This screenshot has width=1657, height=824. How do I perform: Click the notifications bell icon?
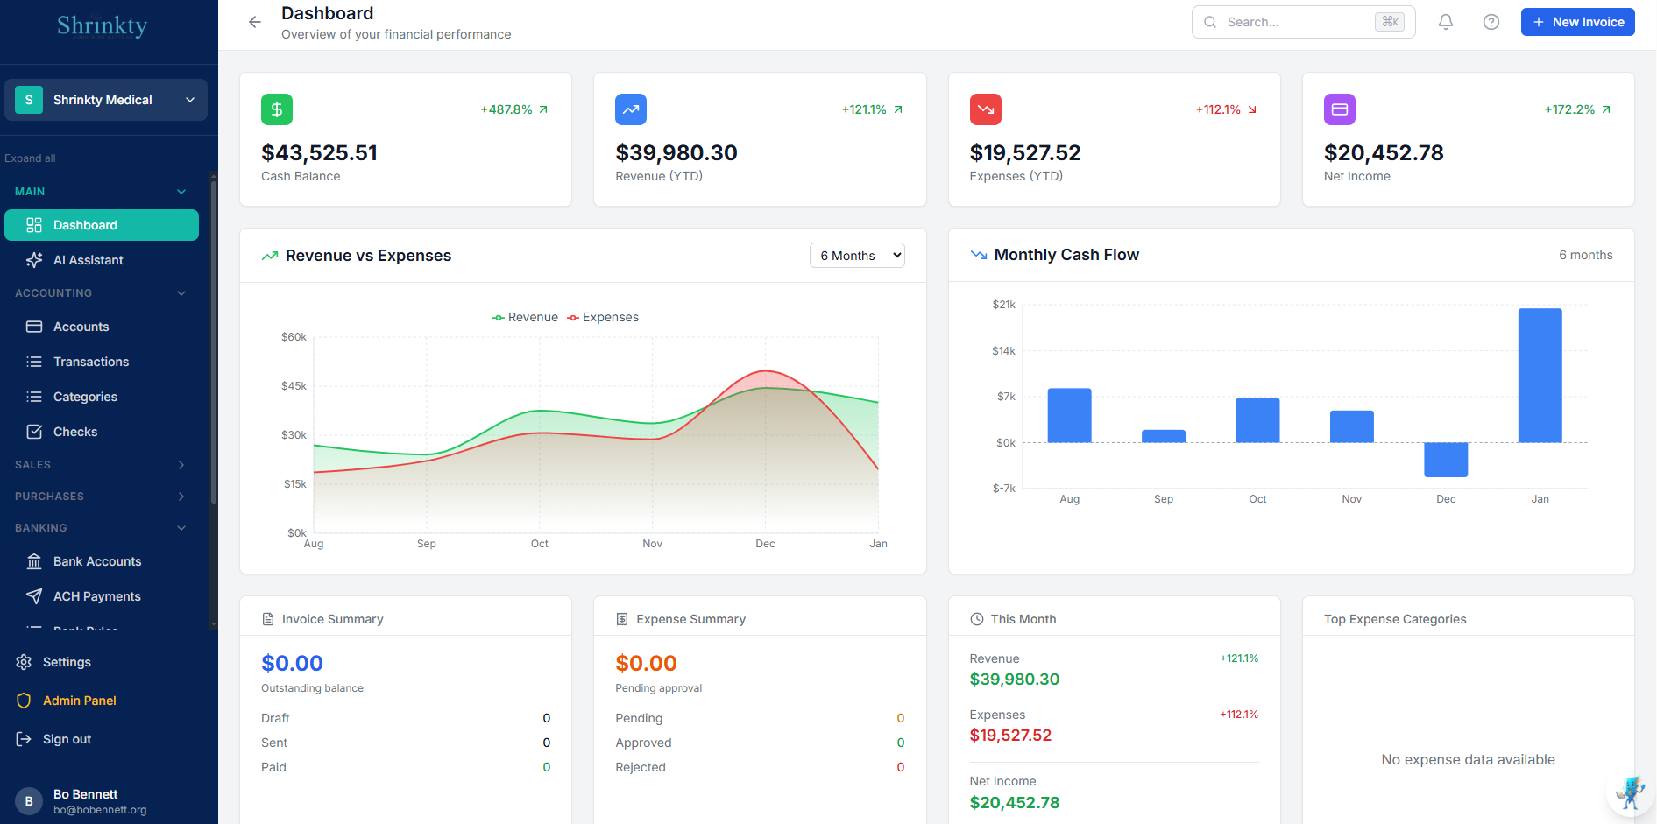[1446, 22]
